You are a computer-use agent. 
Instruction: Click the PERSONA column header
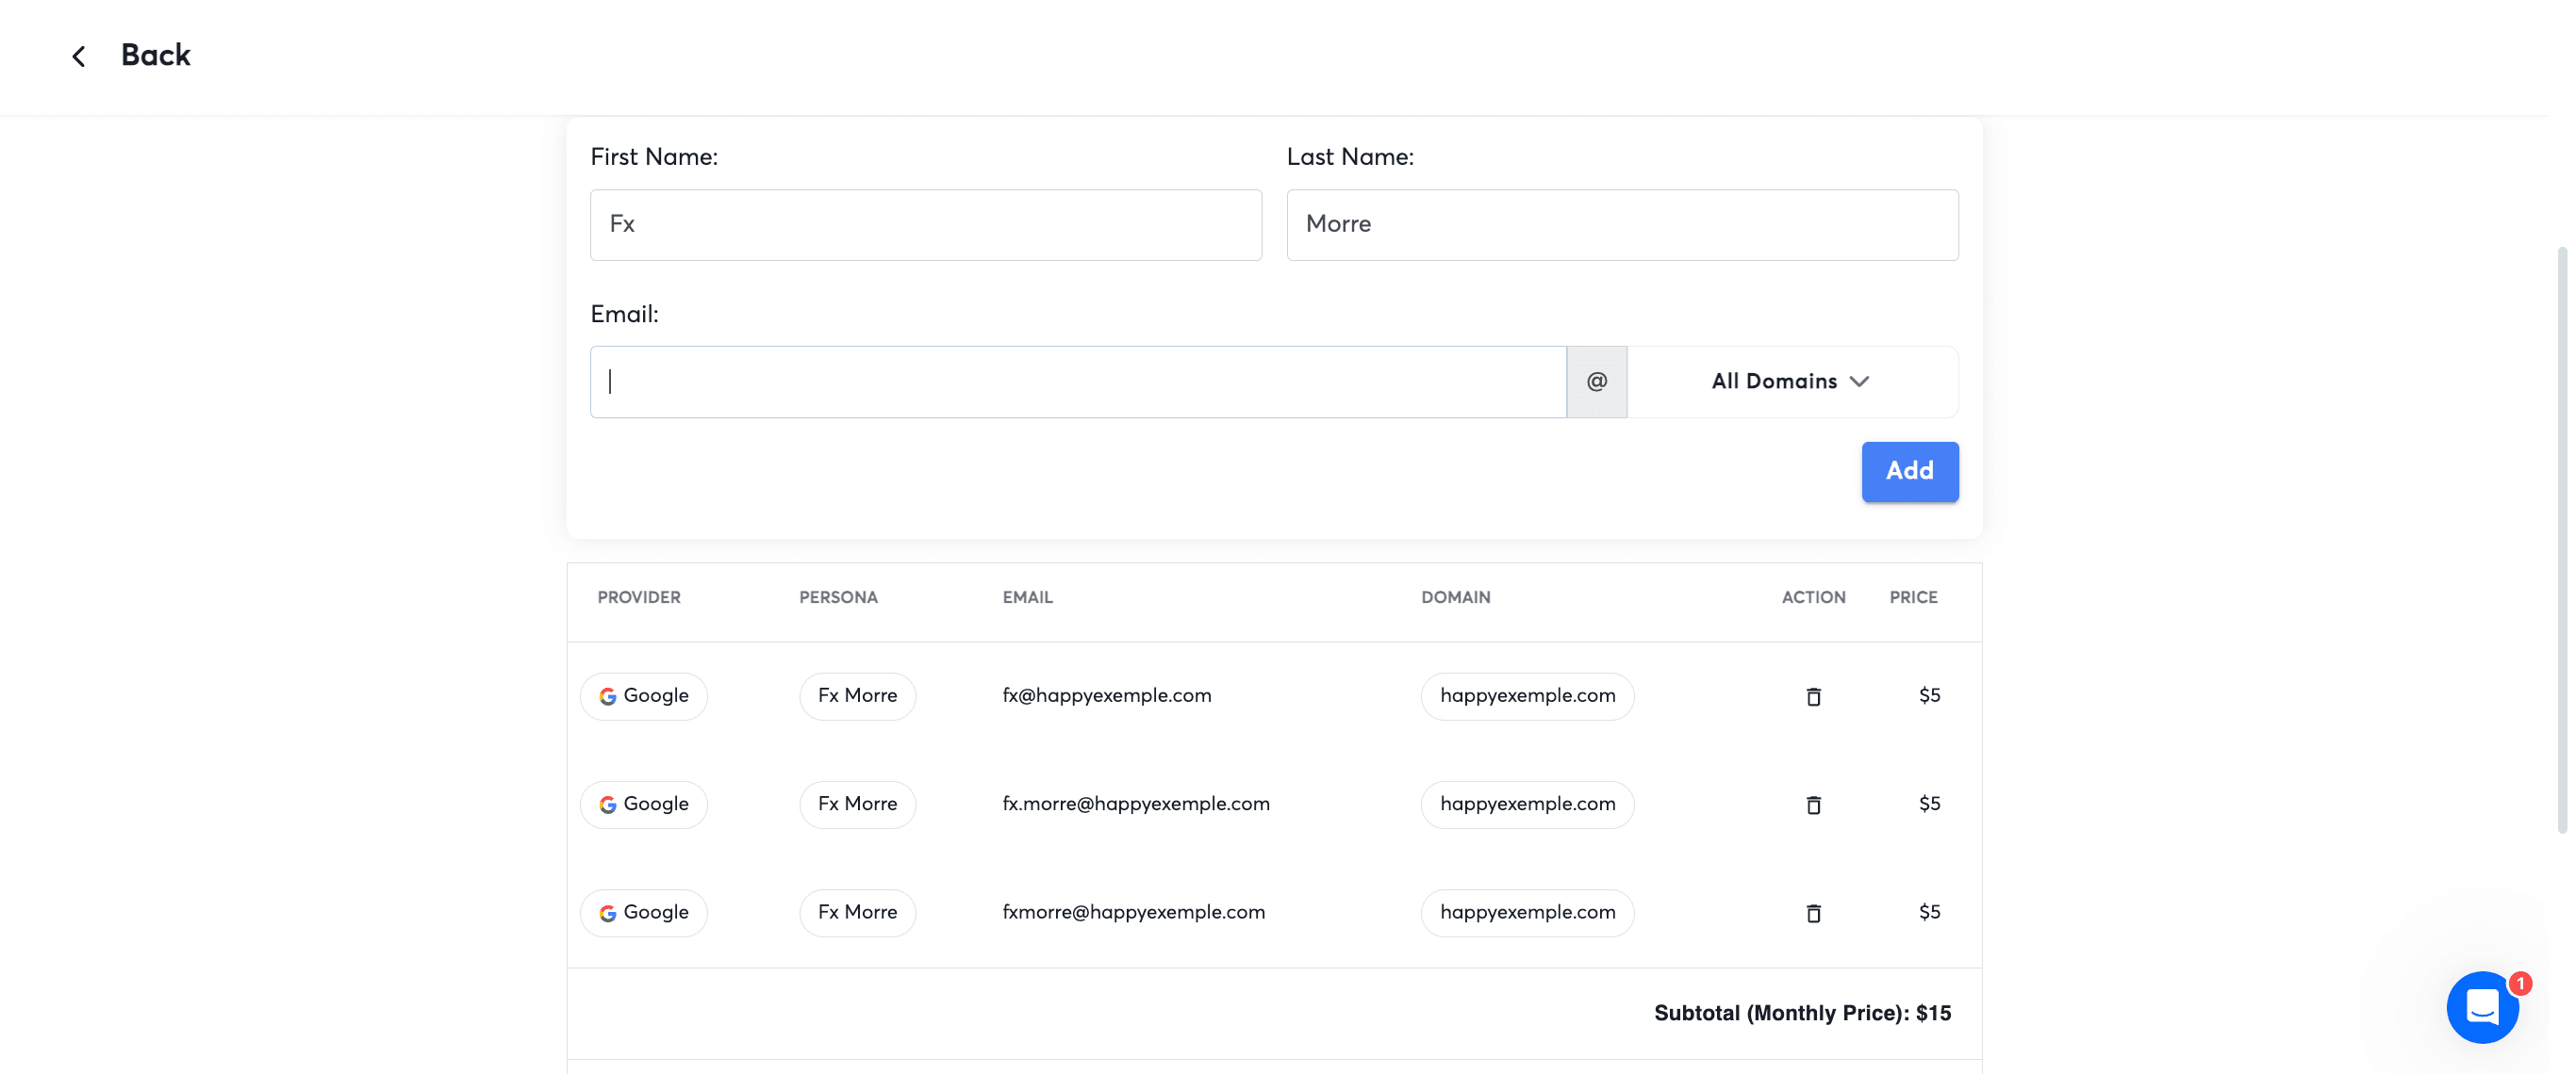pyautogui.click(x=838, y=597)
